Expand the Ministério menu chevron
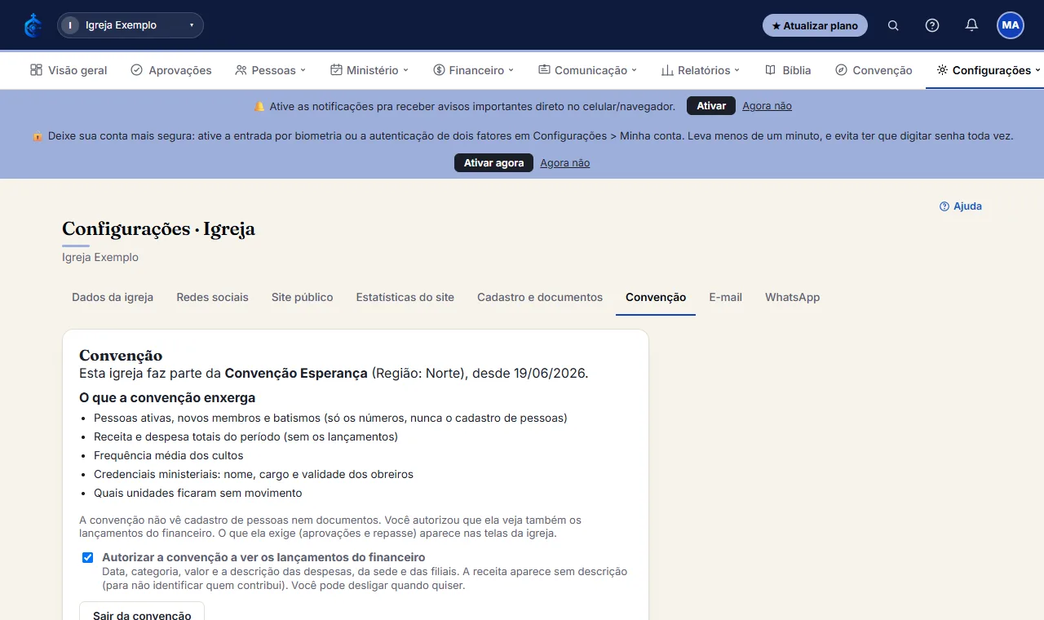Screen dimensions: 1044x620 tap(406, 70)
